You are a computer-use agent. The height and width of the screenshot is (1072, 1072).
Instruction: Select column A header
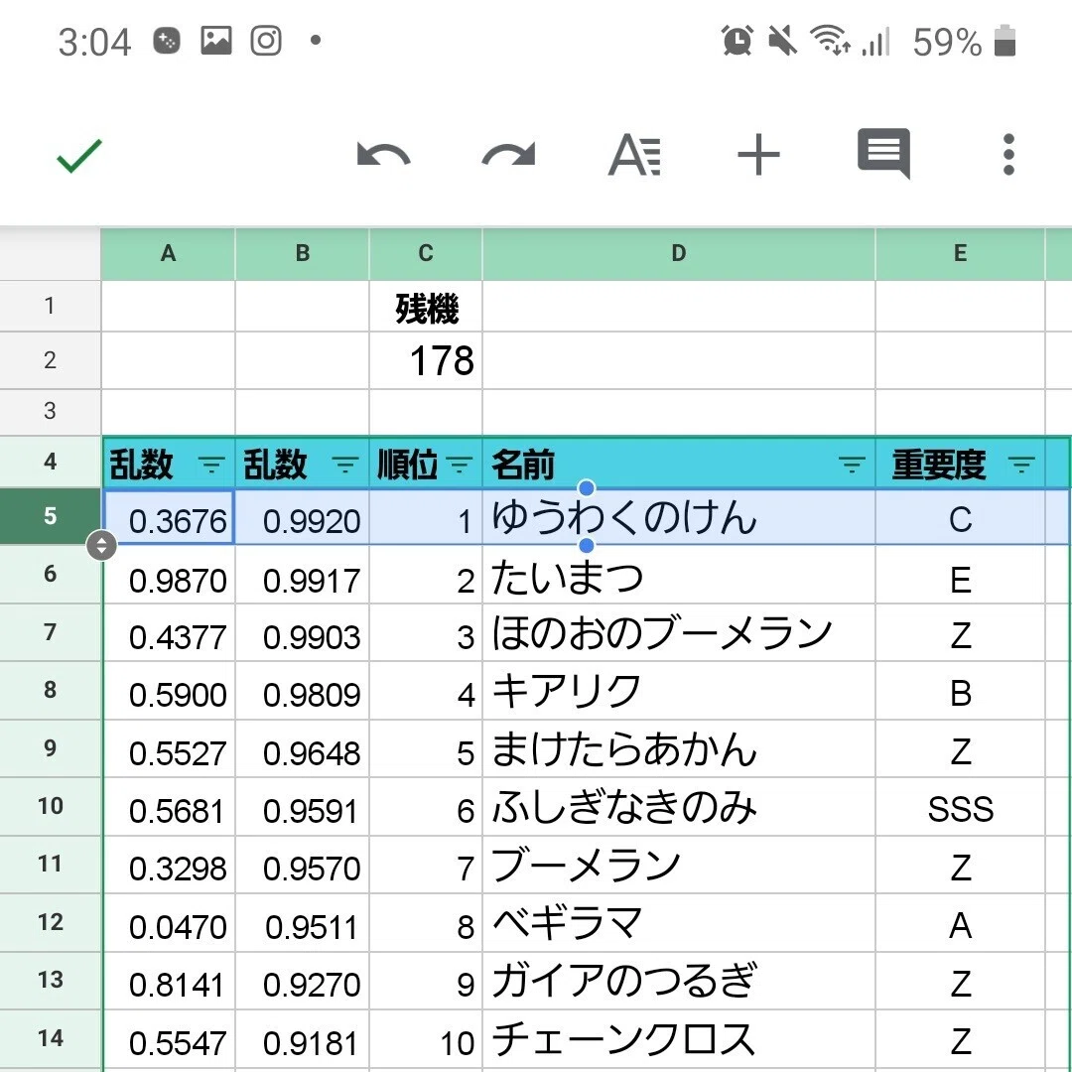pos(168,254)
